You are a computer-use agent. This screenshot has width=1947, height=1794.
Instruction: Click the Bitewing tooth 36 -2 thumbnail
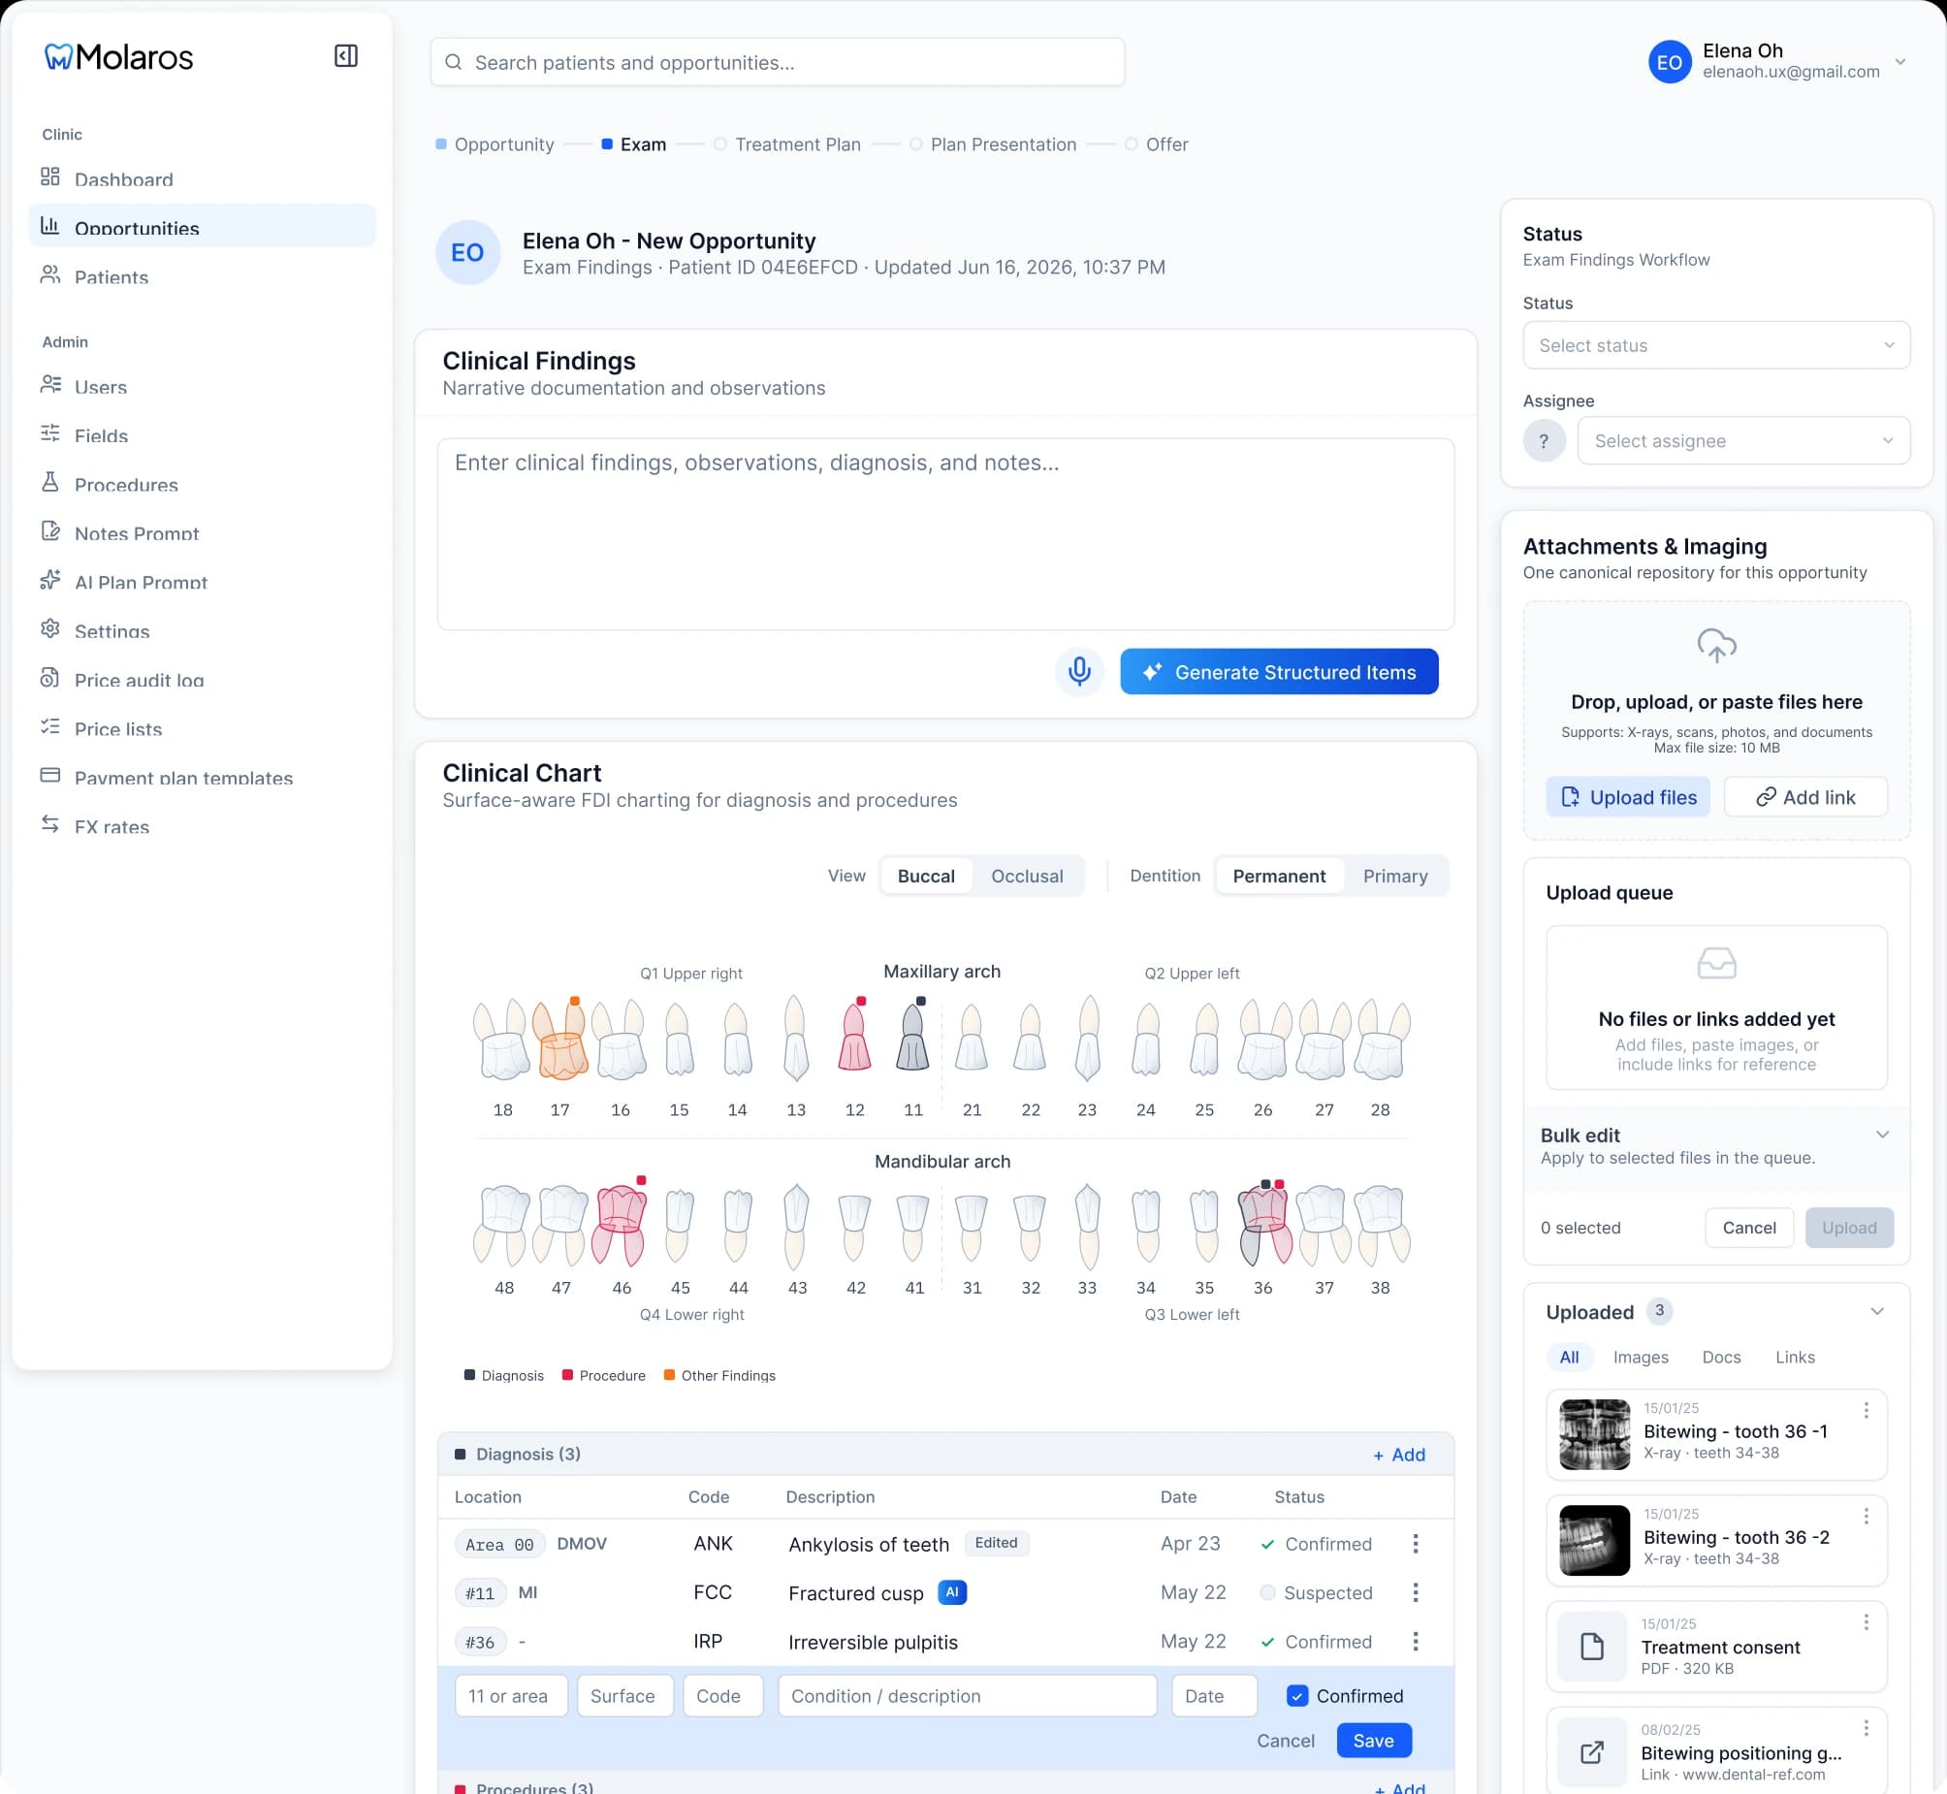coord(1594,1541)
